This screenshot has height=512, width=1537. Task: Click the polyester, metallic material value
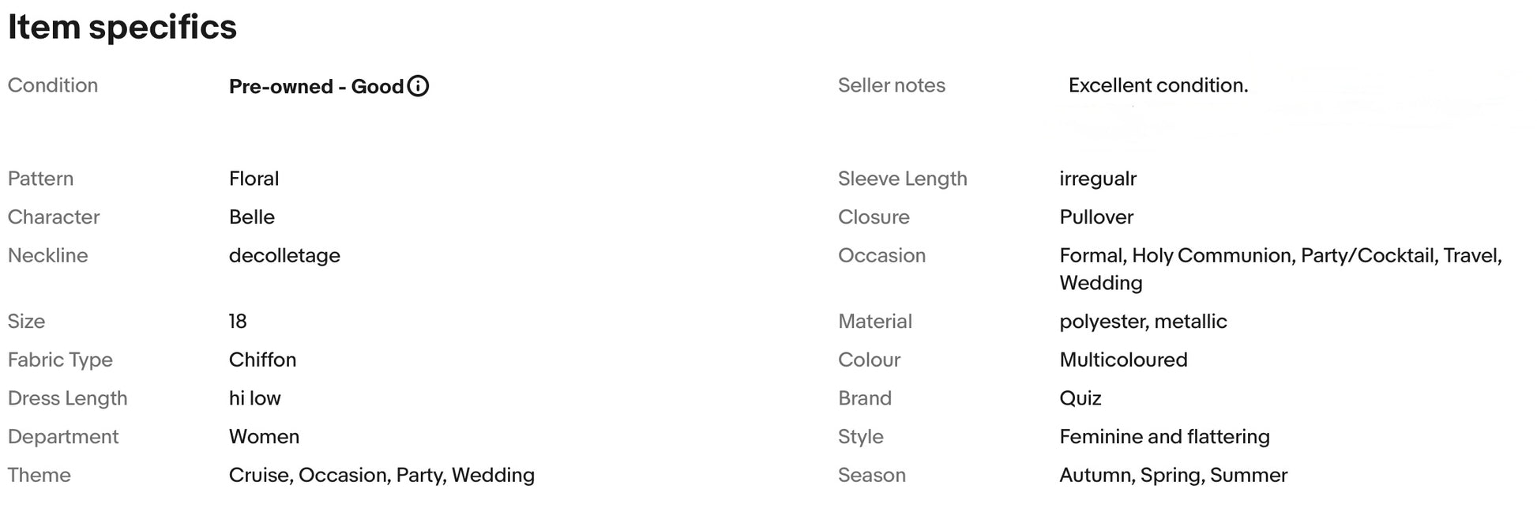tap(1143, 322)
